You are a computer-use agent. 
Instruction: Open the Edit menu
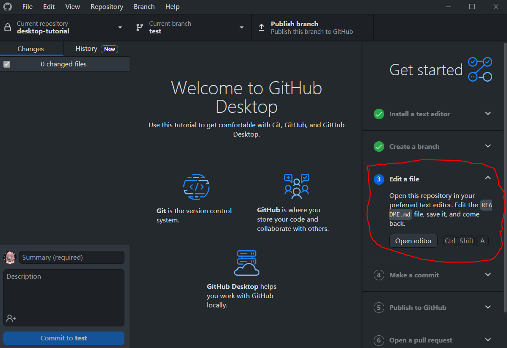49,7
